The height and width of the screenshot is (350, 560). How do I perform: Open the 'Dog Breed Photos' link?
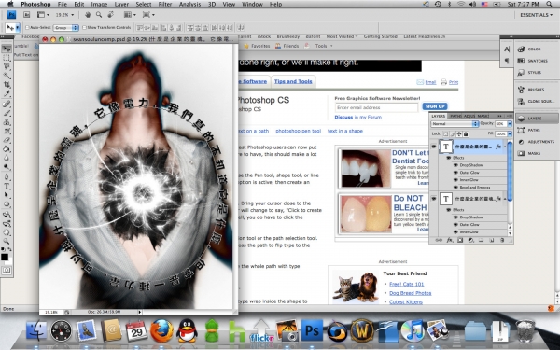(x=410, y=293)
